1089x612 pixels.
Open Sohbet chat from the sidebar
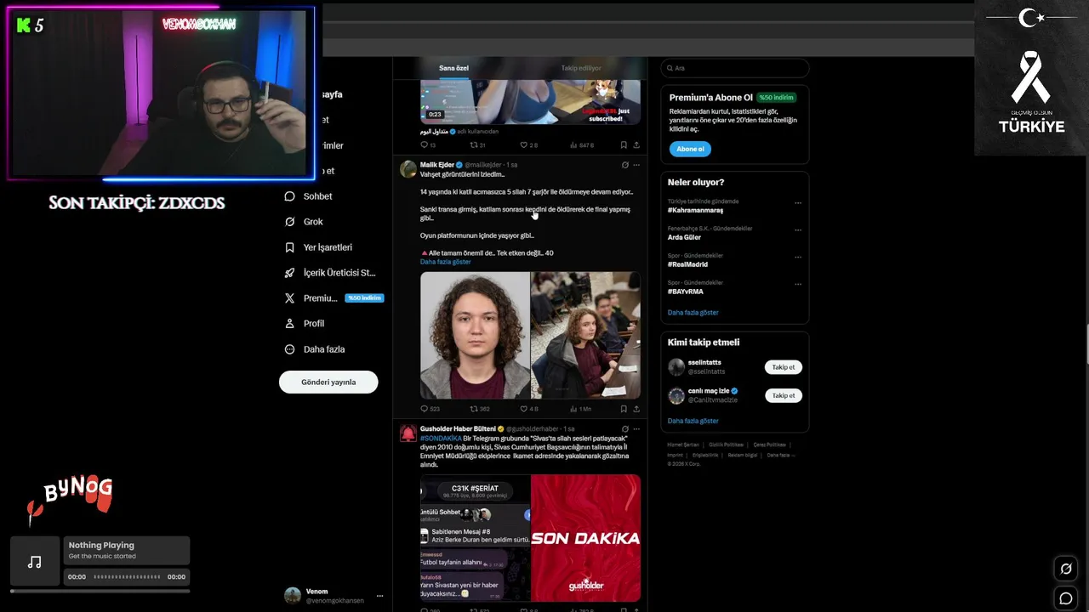click(x=309, y=196)
